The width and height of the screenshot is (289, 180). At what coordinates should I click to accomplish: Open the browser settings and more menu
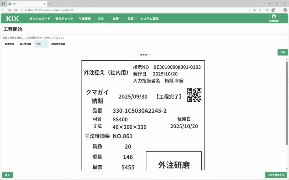coord(279,10)
